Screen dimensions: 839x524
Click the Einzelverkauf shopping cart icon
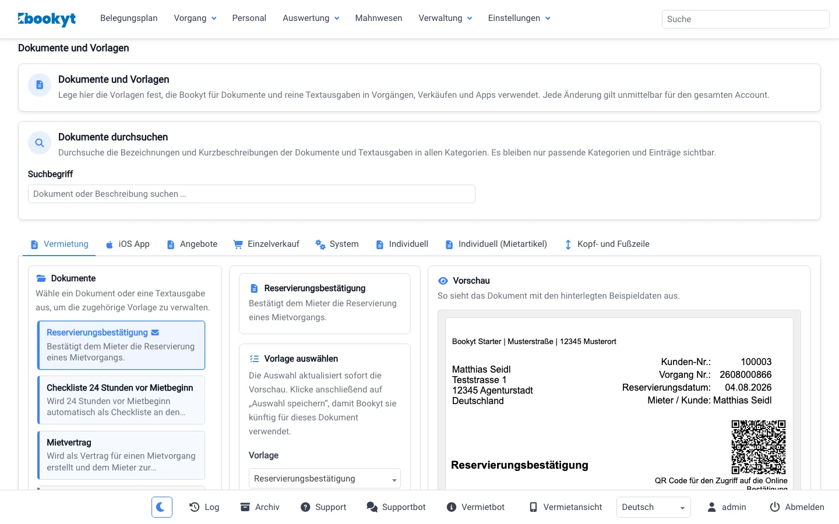[x=238, y=245]
